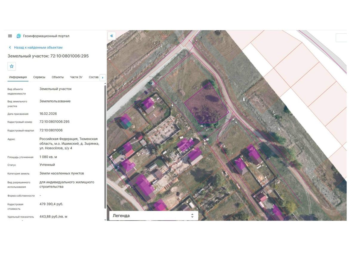This screenshot has height=253, width=358.
Task: Click the Адрес field label
Action: [x=11, y=139]
